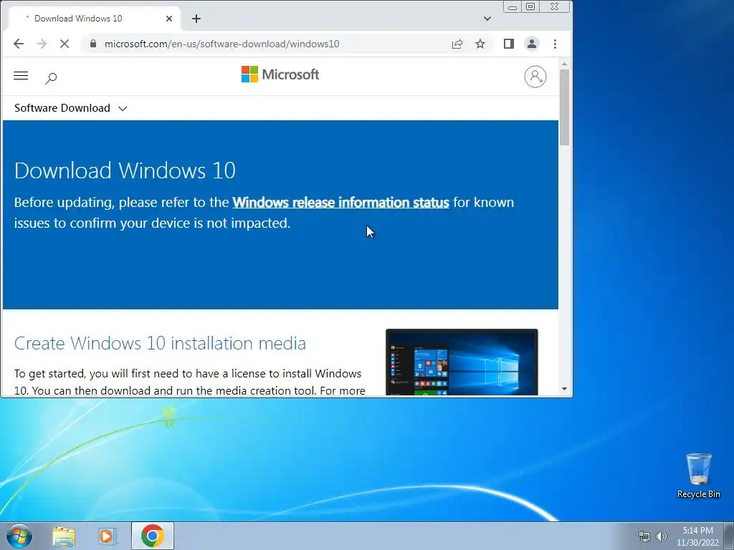Open Windows release information status link

point(340,203)
